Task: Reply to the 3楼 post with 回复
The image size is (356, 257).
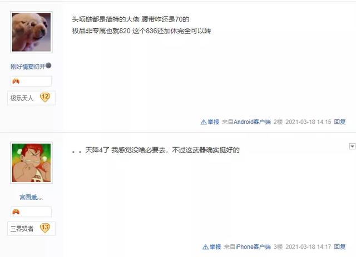Action: tap(340, 246)
